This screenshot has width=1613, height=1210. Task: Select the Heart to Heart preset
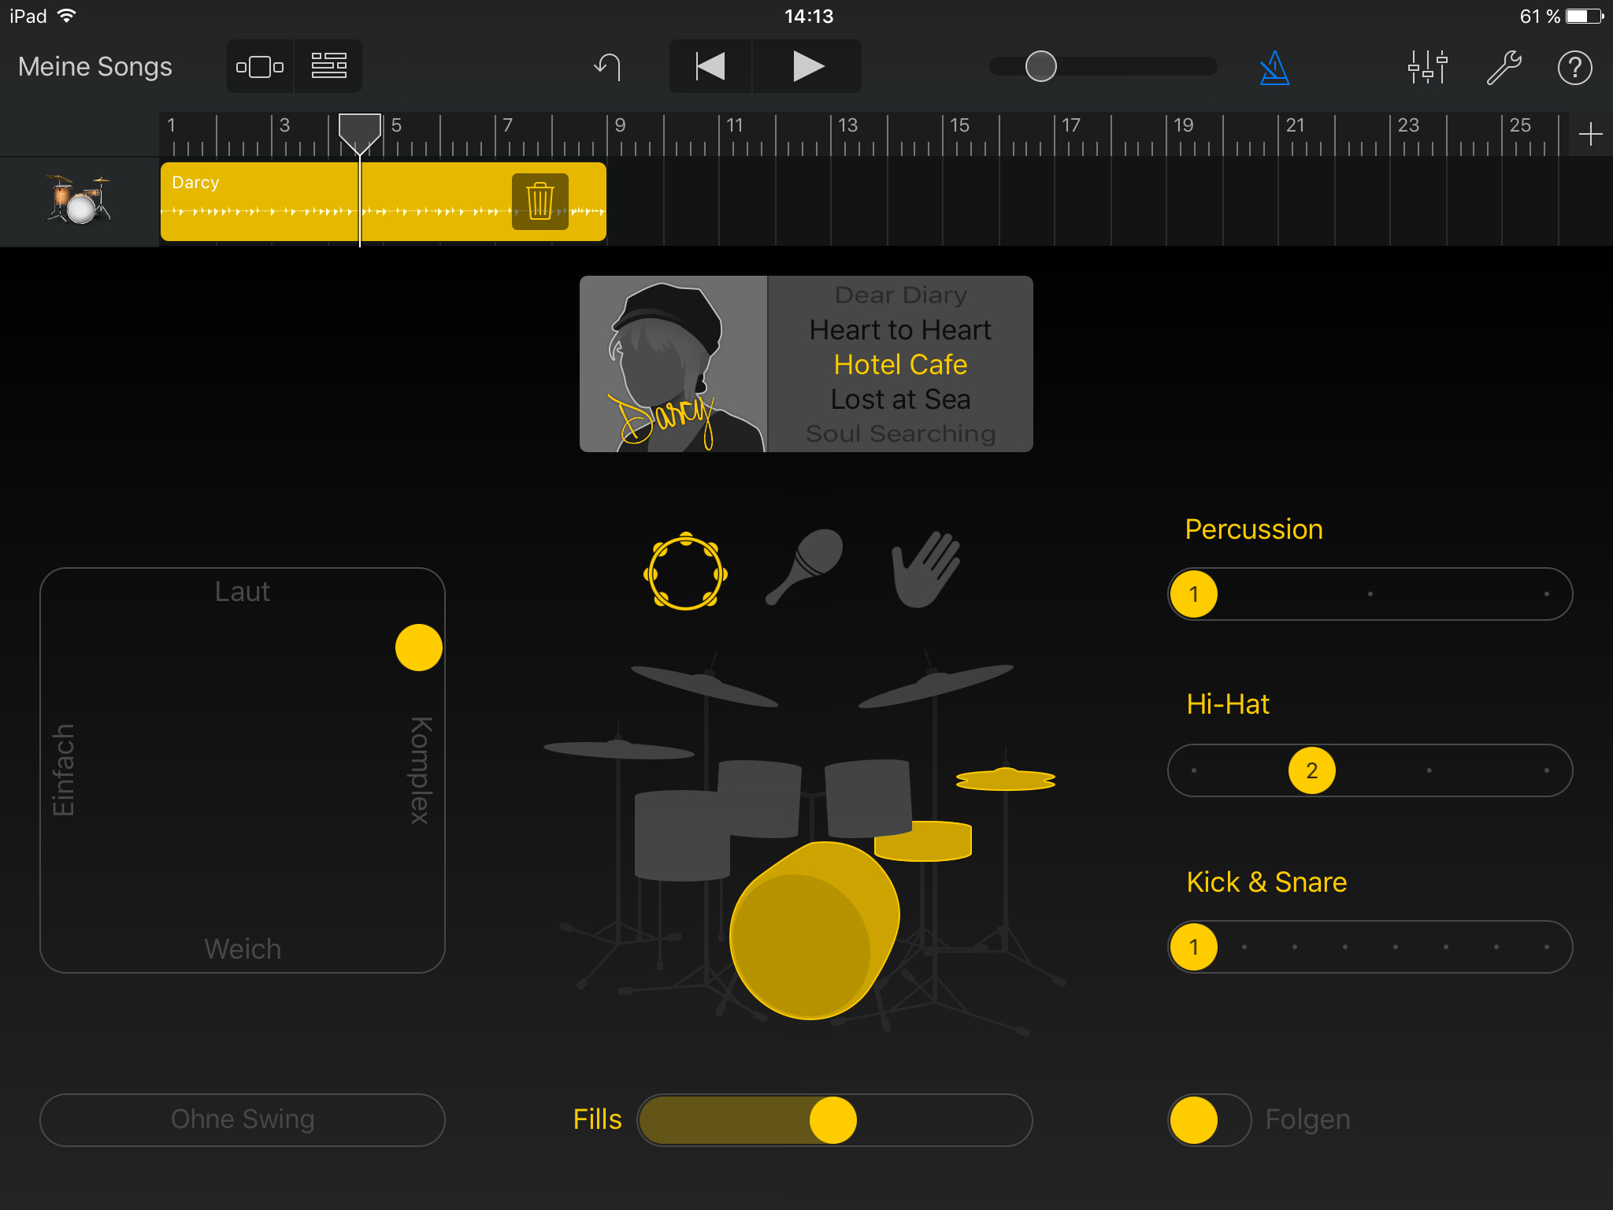(899, 330)
